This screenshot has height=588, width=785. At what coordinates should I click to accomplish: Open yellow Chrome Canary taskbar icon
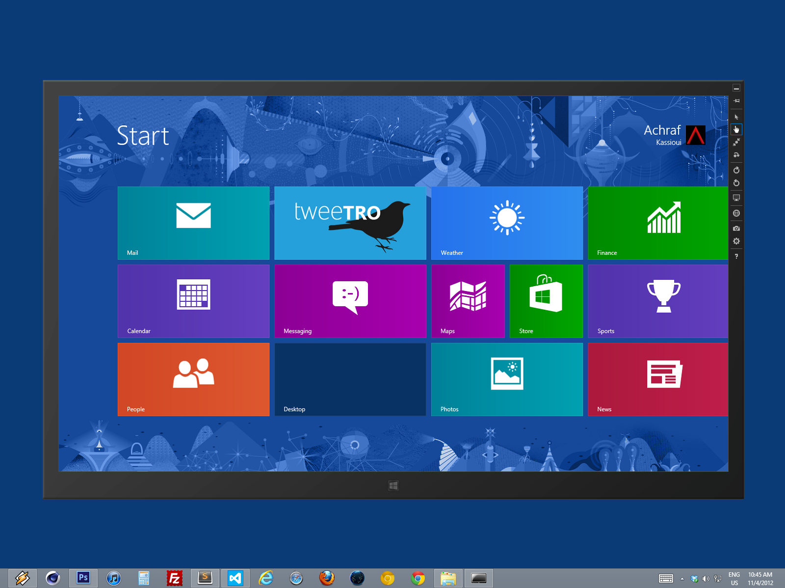(387, 578)
